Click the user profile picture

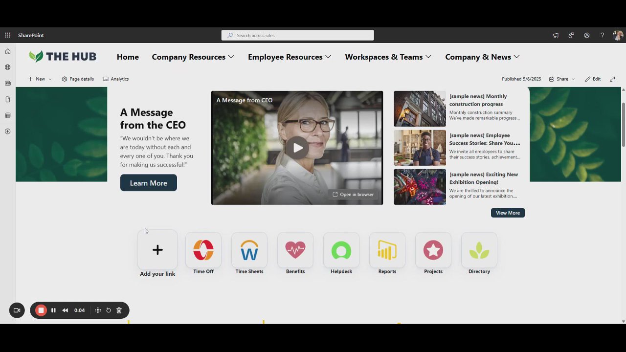(618, 35)
